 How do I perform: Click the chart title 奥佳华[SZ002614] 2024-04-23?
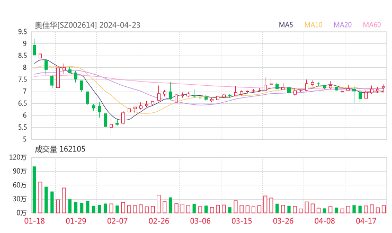coord(87,25)
